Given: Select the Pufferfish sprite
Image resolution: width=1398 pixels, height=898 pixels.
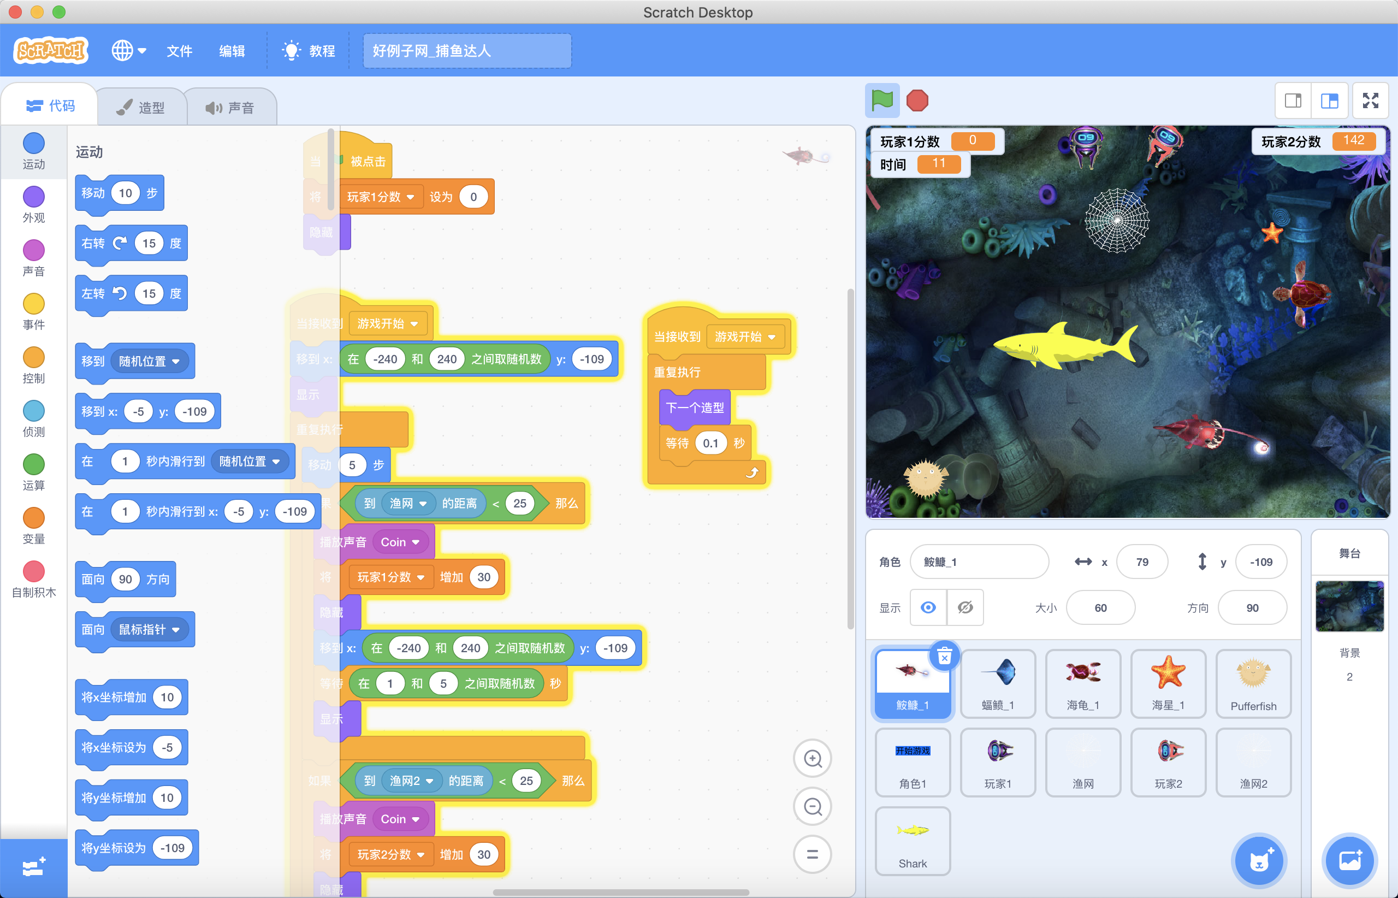Looking at the screenshot, I should tap(1253, 683).
